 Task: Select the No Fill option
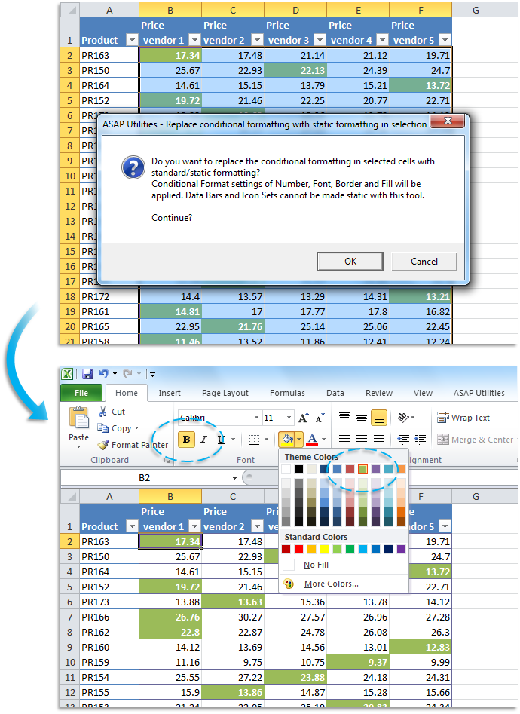pos(317,565)
